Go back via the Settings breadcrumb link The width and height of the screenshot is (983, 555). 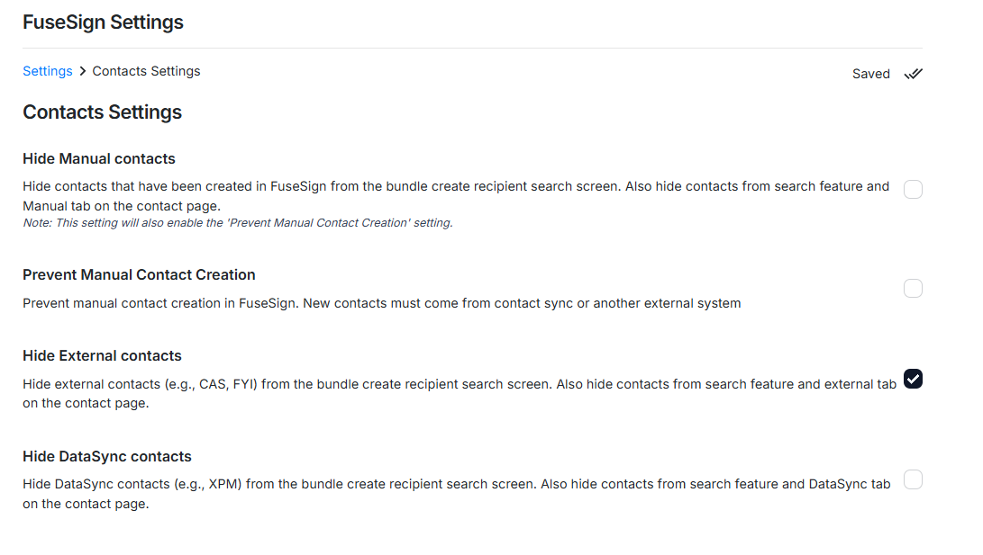pos(47,71)
